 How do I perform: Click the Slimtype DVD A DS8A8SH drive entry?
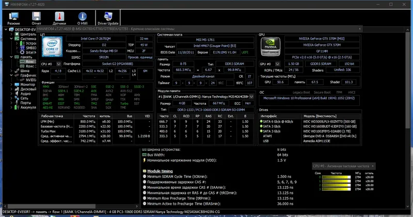(329, 136)
